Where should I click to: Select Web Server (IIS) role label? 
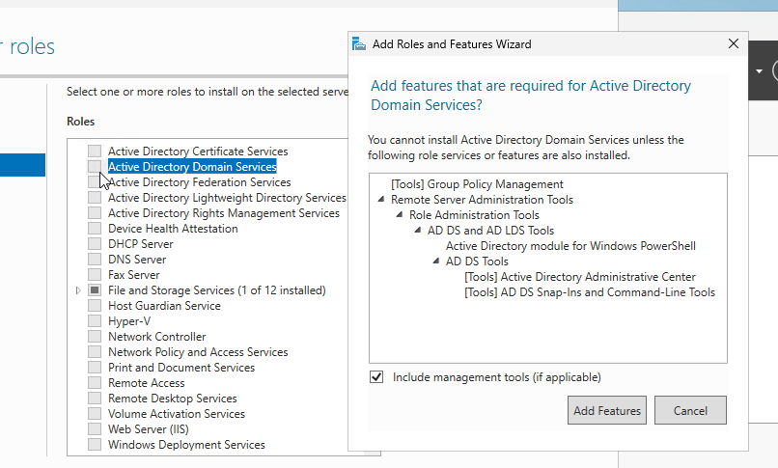(x=149, y=428)
